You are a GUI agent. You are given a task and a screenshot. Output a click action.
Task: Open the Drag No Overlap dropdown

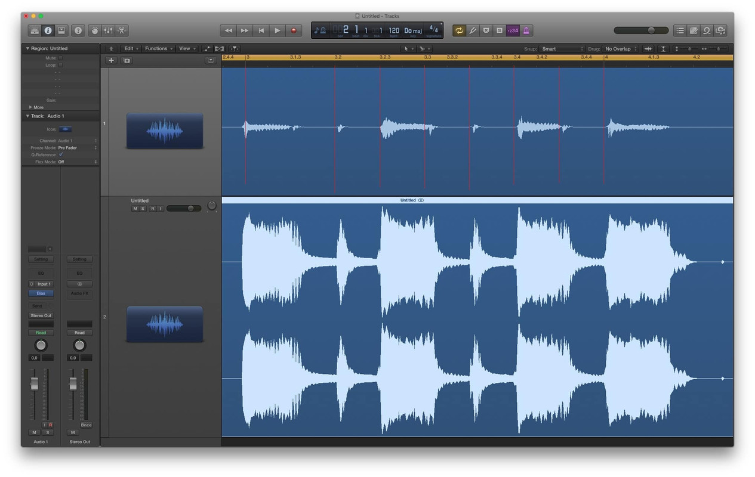(621, 49)
